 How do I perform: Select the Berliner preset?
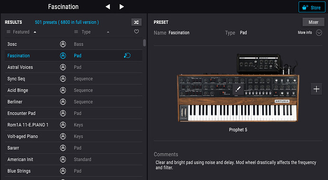pyautogui.click(x=73, y=101)
